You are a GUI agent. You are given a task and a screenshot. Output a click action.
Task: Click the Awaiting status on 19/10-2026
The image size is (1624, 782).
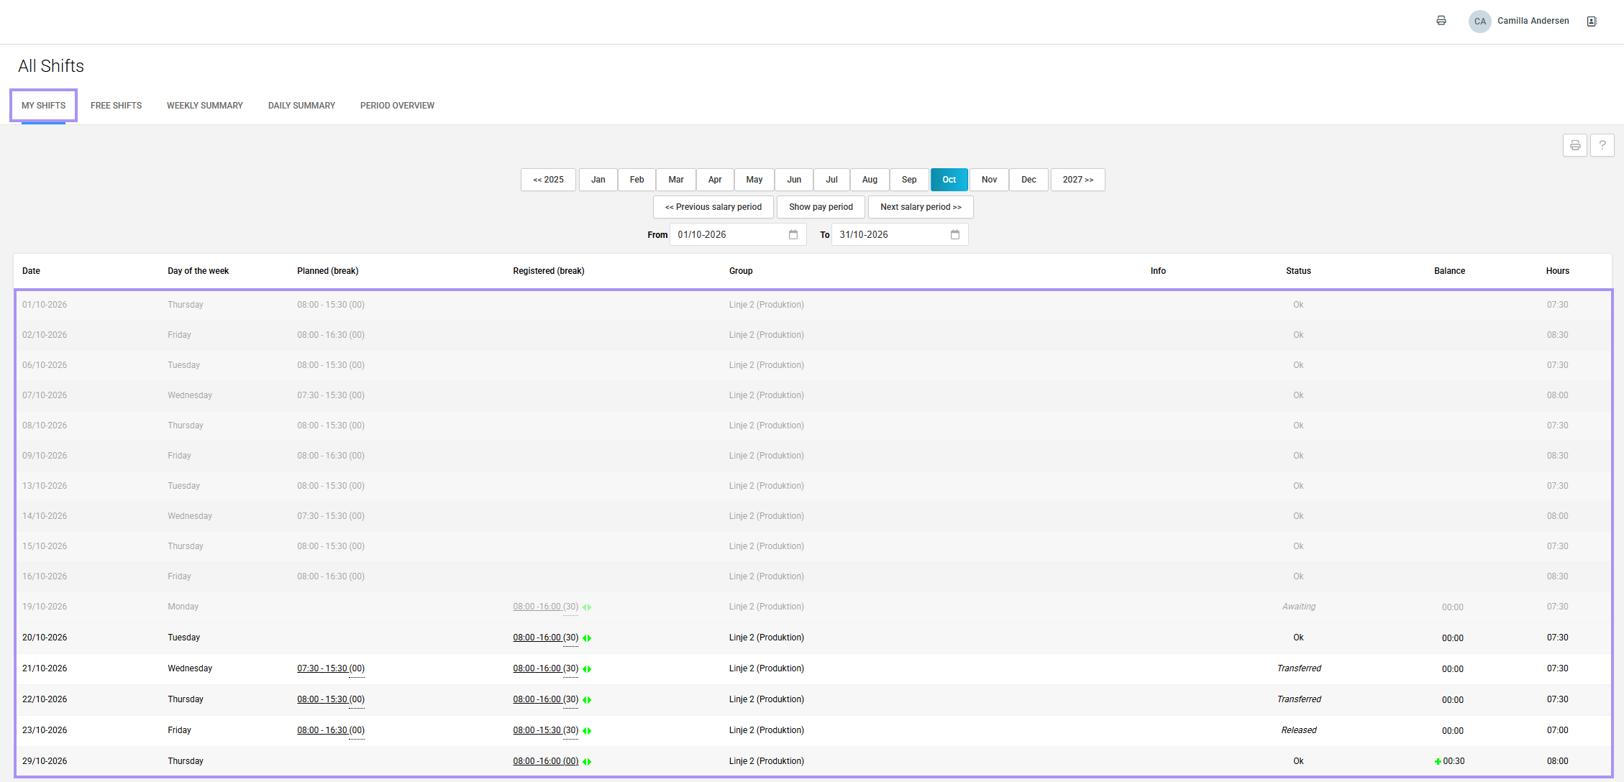pos(1298,607)
